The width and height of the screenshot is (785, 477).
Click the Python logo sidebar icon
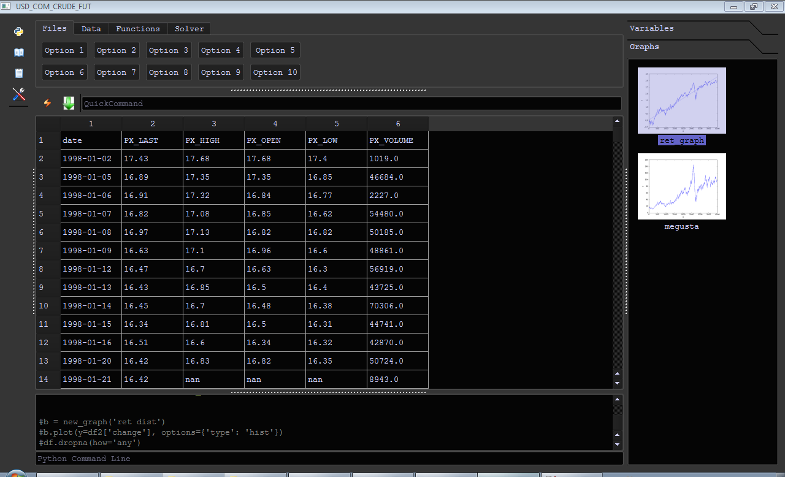pyautogui.click(x=19, y=32)
